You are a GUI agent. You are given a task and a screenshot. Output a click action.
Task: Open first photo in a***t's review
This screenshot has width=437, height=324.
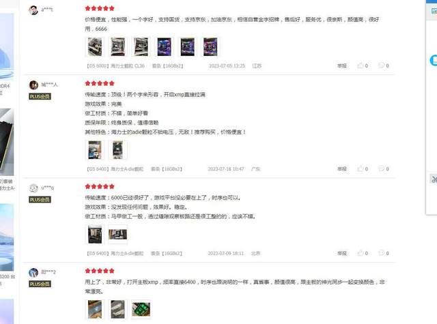[95, 47]
